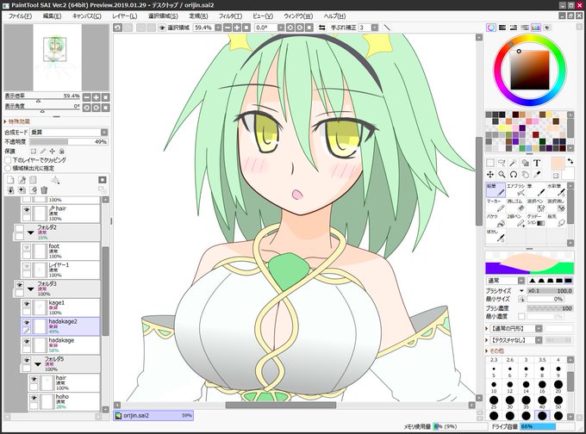Select the Zoom magnifier tool
586x434 pixels.
pos(502,175)
